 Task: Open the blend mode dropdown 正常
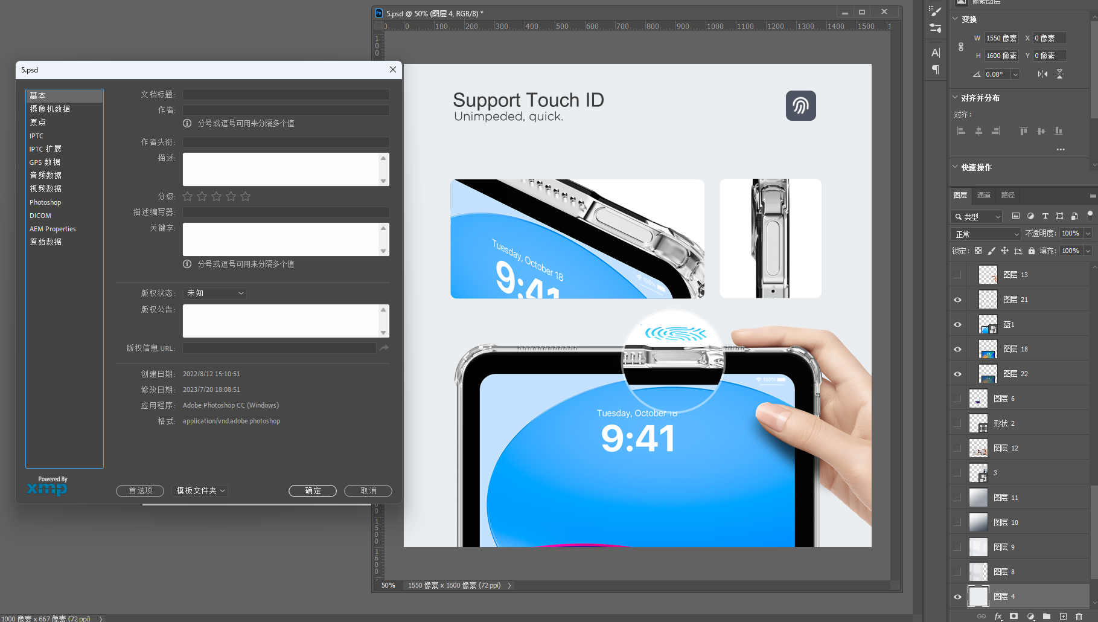pyautogui.click(x=986, y=234)
